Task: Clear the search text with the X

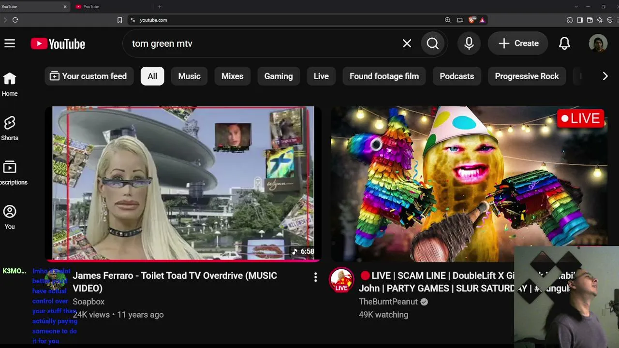Action: pyautogui.click(x=407, y=43)
